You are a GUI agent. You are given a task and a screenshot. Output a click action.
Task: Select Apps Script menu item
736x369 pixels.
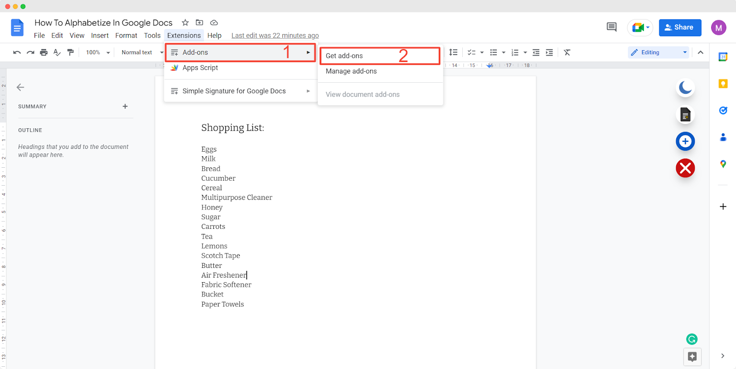(x=241, y=68)
